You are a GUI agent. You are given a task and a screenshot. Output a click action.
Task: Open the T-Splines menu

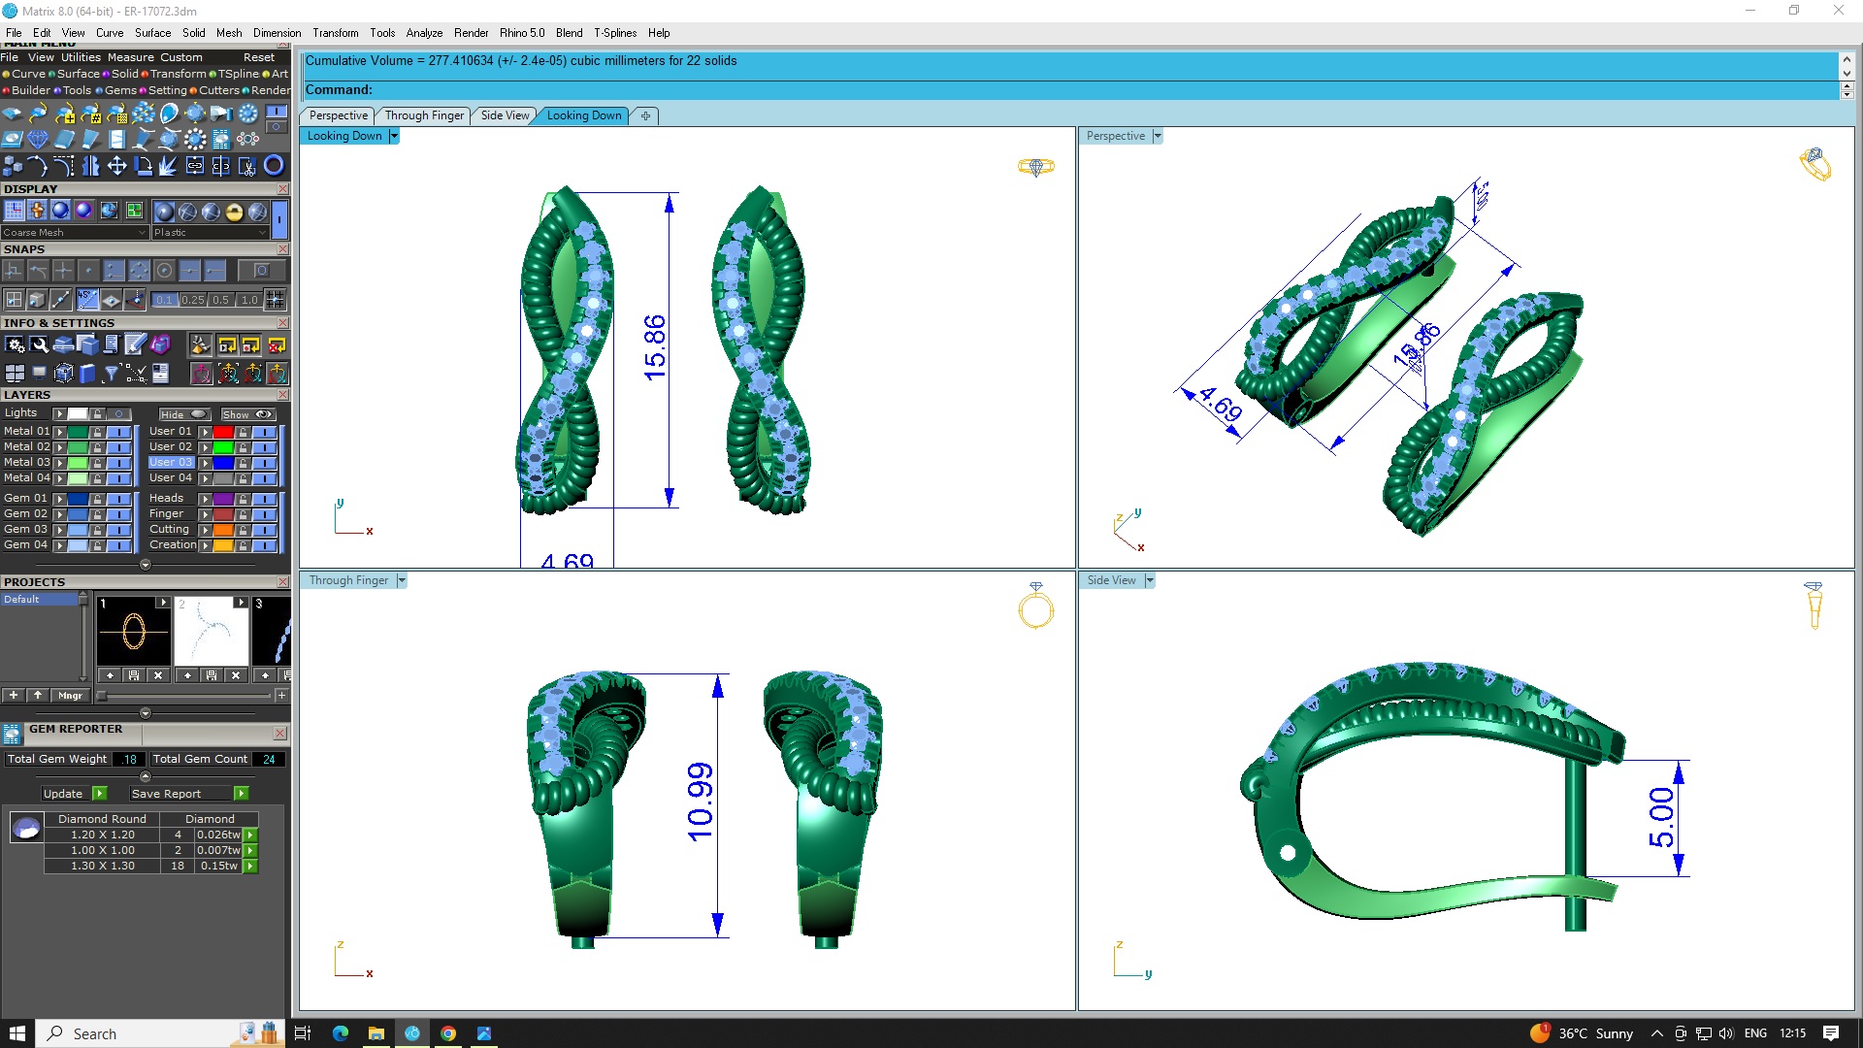[615, 33]
